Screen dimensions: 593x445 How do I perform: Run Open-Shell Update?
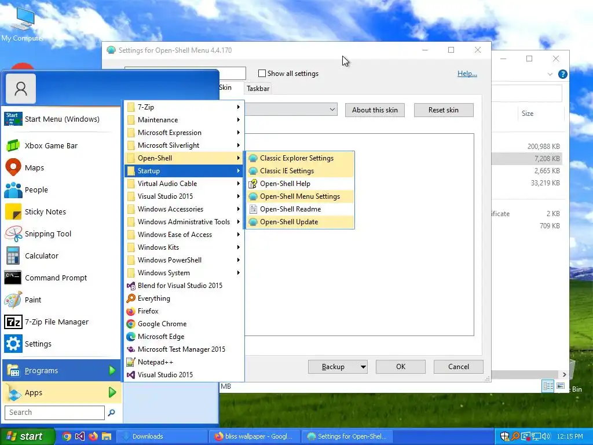coord(301,222)
